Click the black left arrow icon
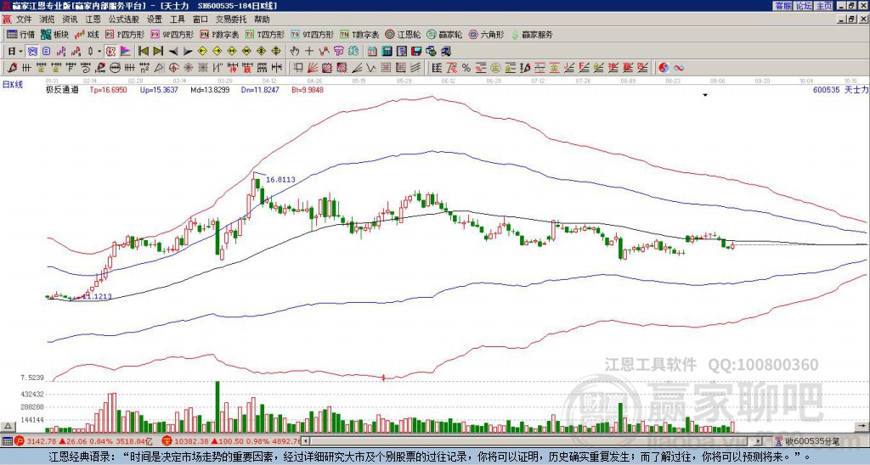 (173, 51)
